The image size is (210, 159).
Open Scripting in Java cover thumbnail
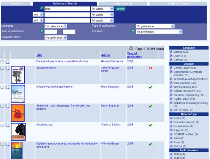pos(18,113)
